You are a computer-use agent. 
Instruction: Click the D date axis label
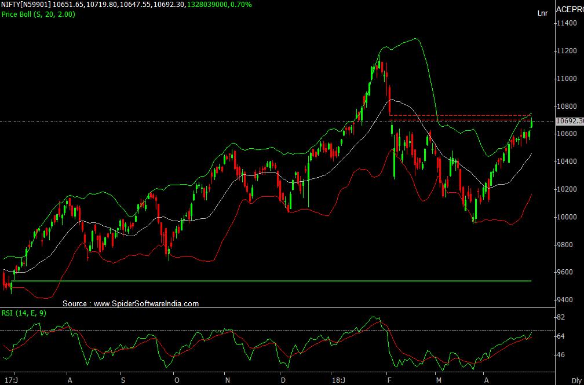pos(283,380)
